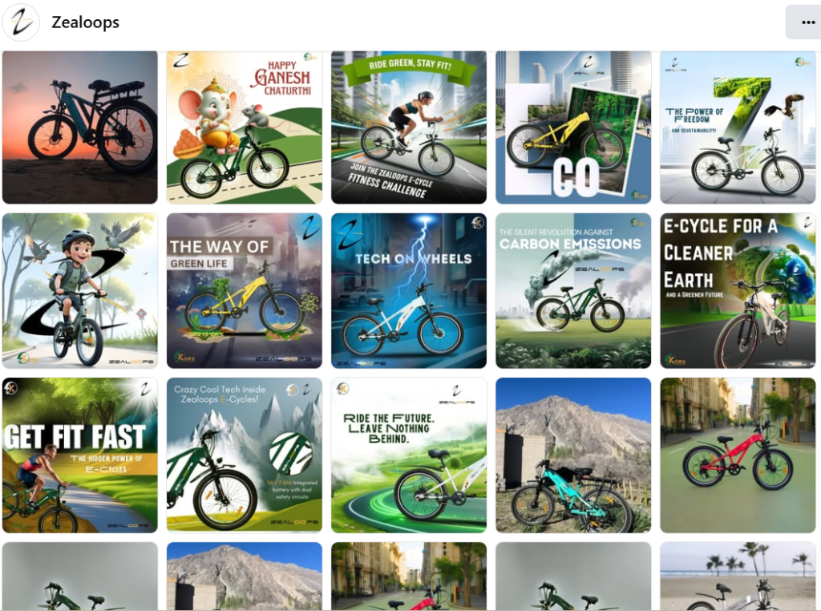Open the Get Fit Fast poster
The image size is (821, 611).
pos(79,455)
